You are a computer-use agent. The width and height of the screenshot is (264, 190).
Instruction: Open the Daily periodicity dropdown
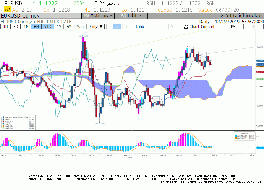pos(95,27)
